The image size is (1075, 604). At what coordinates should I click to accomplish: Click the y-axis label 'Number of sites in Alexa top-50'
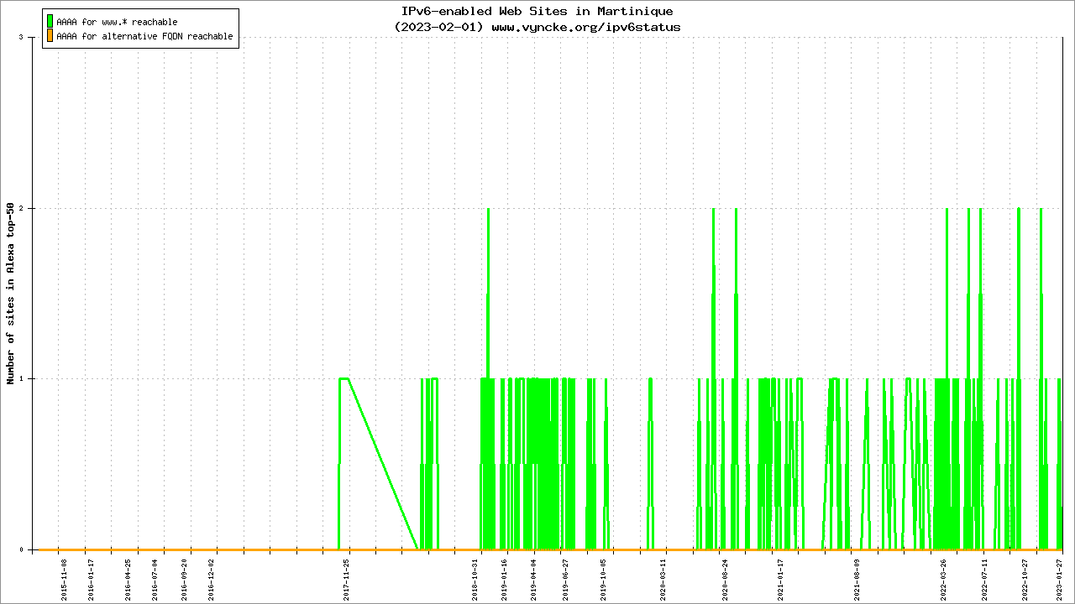[x=10, y=294]
